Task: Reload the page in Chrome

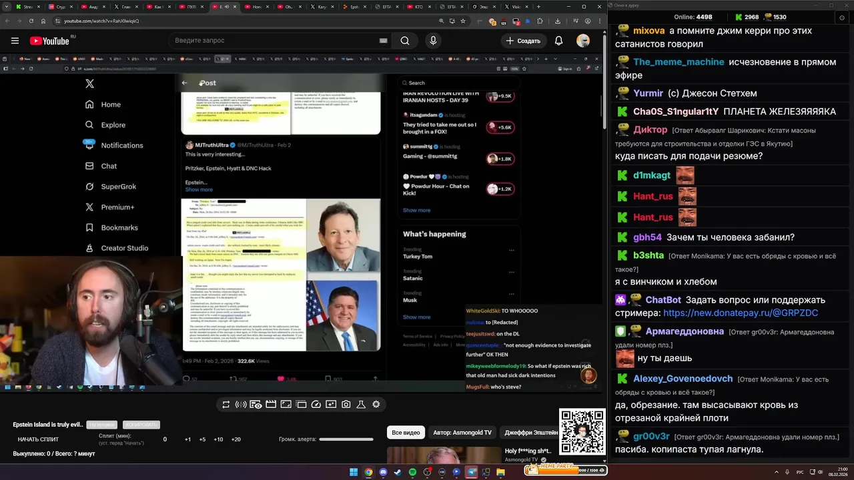Action: coord(31,21)
